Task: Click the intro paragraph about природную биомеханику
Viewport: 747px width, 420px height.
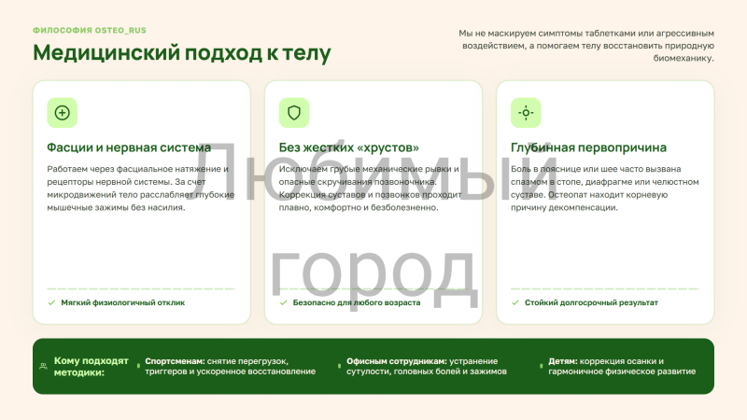Action: click(x=586, y=46)
